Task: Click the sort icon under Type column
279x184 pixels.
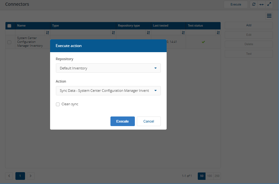Action: click(x=113, y=33)
